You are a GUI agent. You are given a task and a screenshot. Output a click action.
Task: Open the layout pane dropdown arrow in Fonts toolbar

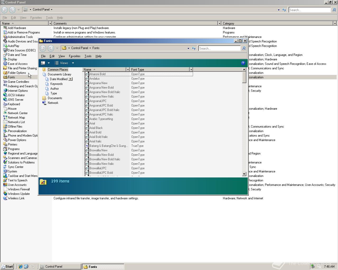pyautogui.click(x=49, y=63)
